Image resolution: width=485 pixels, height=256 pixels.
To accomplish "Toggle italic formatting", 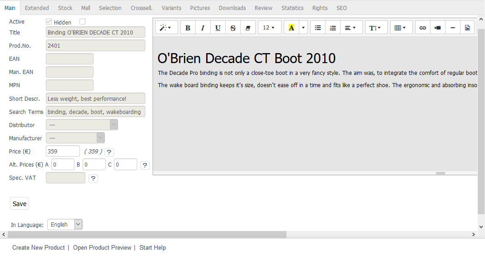I will click(x=203, y=28).
